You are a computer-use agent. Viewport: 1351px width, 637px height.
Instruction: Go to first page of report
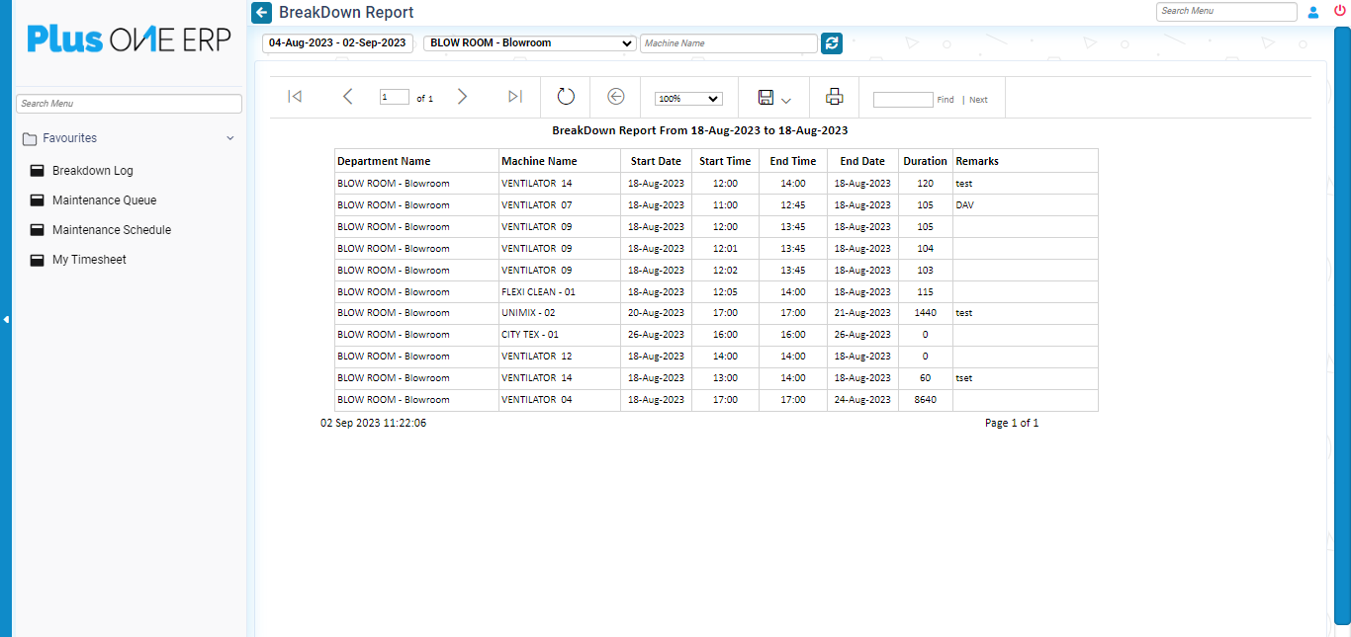point(295,97)
